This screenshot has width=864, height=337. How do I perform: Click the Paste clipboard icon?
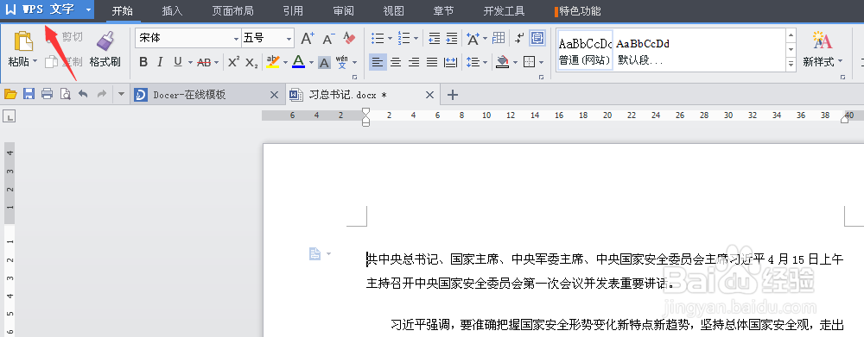[22, 41]
